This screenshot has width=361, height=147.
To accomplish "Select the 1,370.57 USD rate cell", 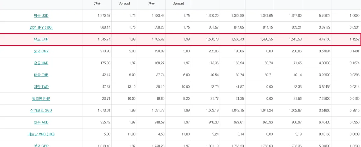I will point(104,16).
